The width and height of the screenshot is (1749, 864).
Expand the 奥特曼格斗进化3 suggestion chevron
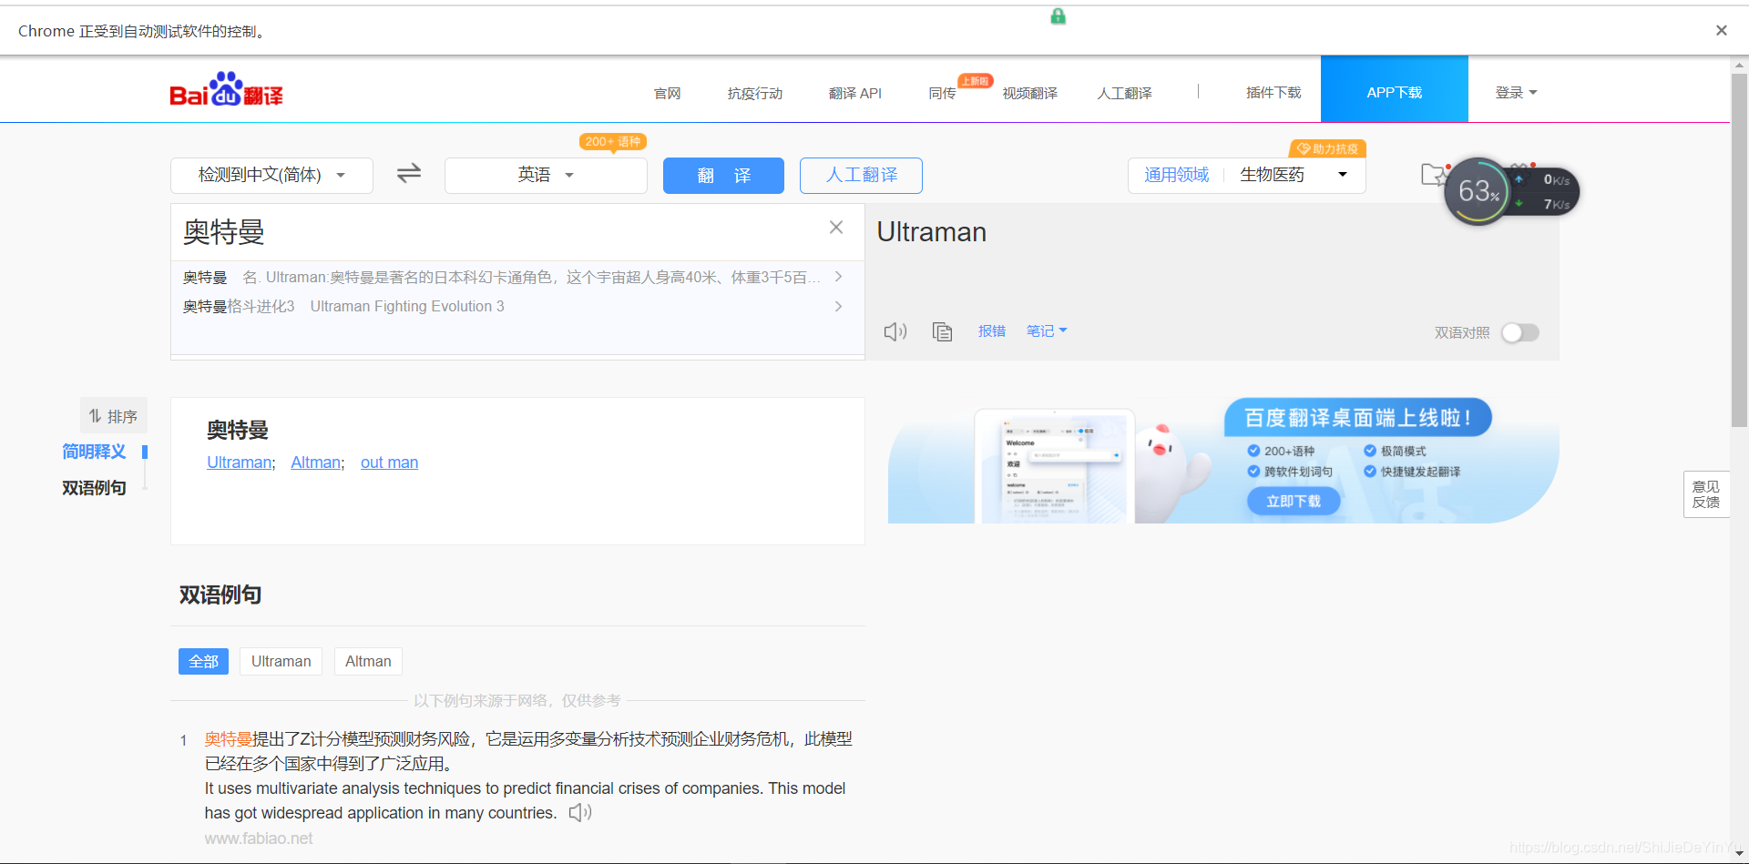838,307
